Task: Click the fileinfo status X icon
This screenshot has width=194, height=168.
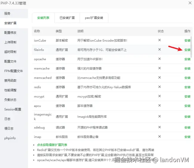Action: coord(160,49)
